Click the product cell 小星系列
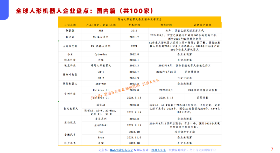 pyautogui.click(x=101, y=119)
